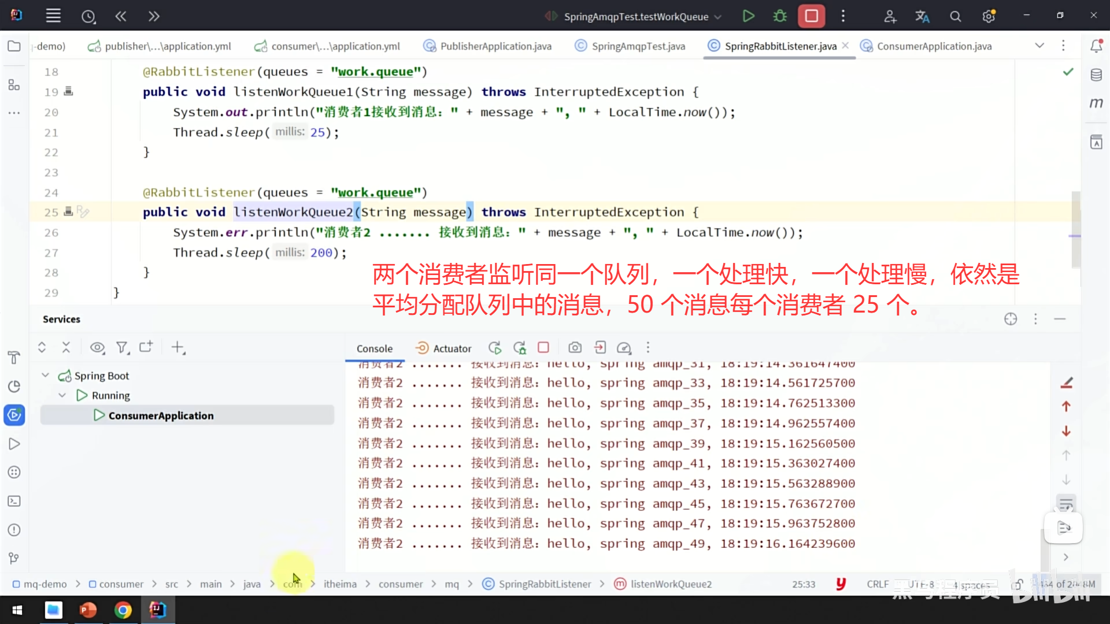Open Terminal tool window icon
Screen dimensions: 1110x624
coord(14,502)
